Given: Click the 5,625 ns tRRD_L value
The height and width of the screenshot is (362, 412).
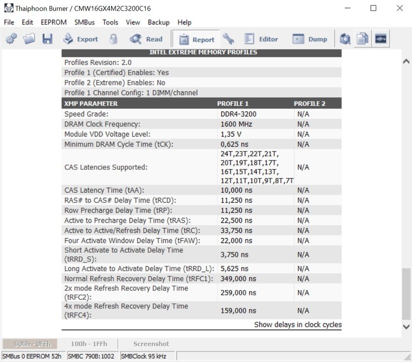Looking at the screenshot, I should (x=234, y=268).
